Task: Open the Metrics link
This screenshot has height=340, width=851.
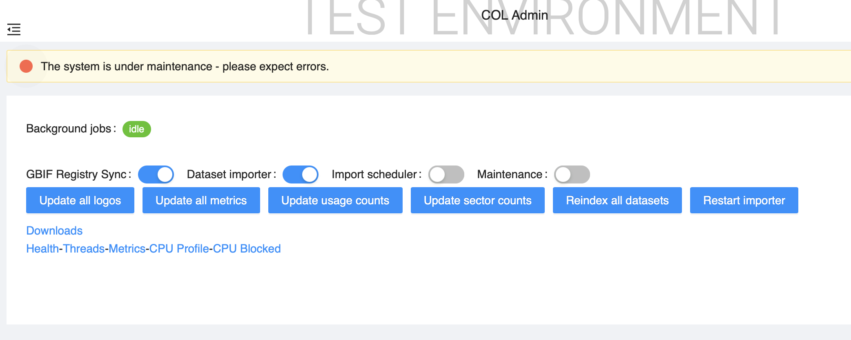Action: (127, 248)
